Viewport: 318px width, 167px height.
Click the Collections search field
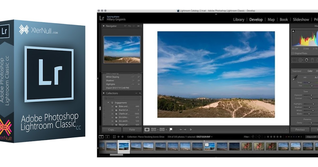pos(122,98)
